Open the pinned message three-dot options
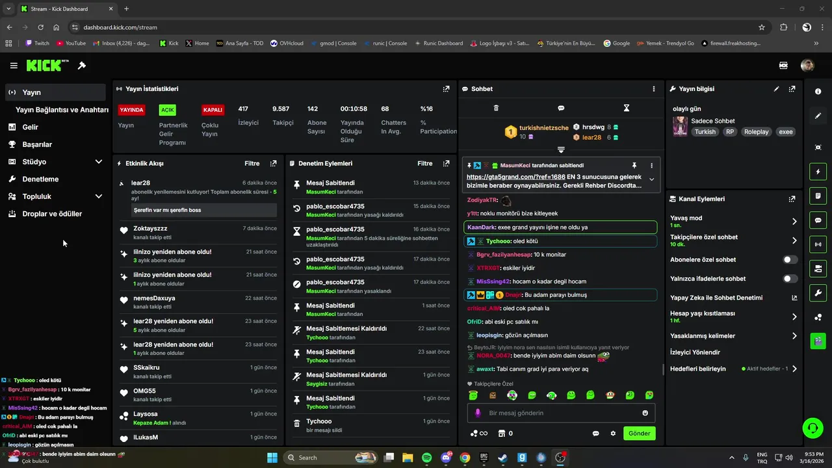This screenshot has width=832, height=468. pos(651,166)
